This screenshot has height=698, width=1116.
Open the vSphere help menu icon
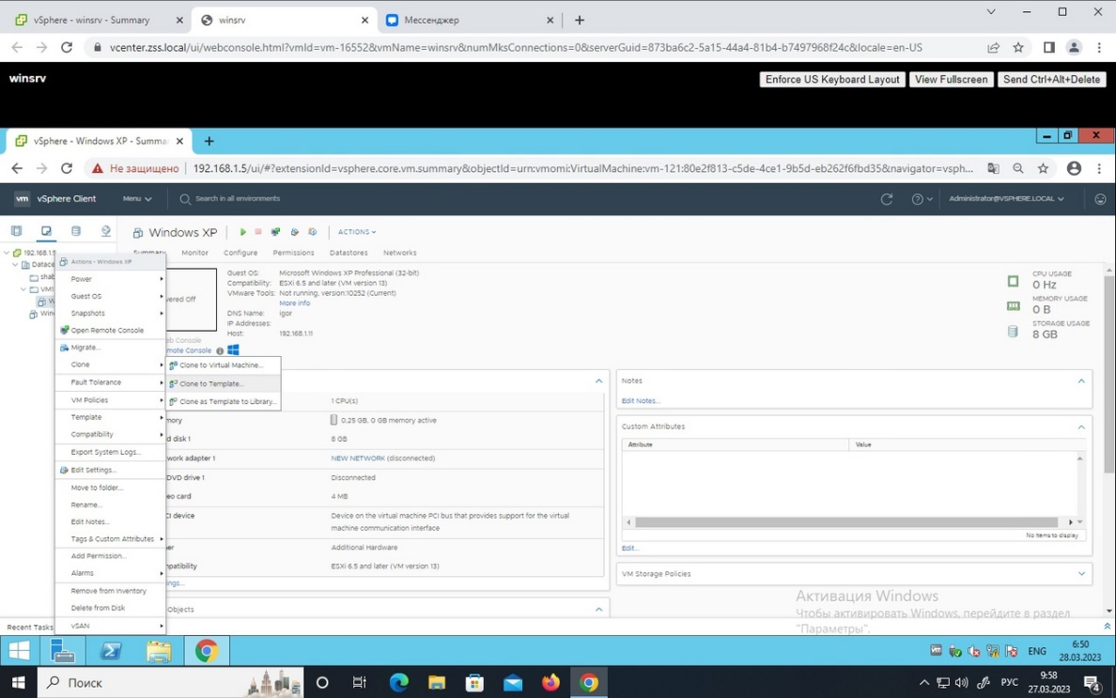pyautogui.click(x=922, y=199)
